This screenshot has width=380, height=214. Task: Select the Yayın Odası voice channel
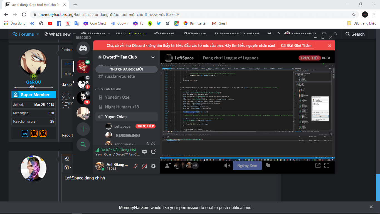pyautogui.click(x=127, y=117)
